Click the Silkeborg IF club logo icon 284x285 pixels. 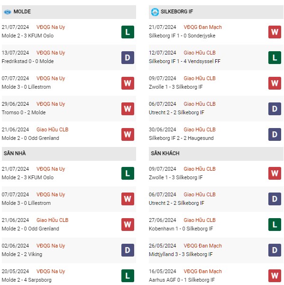click(x=155, y=12)
